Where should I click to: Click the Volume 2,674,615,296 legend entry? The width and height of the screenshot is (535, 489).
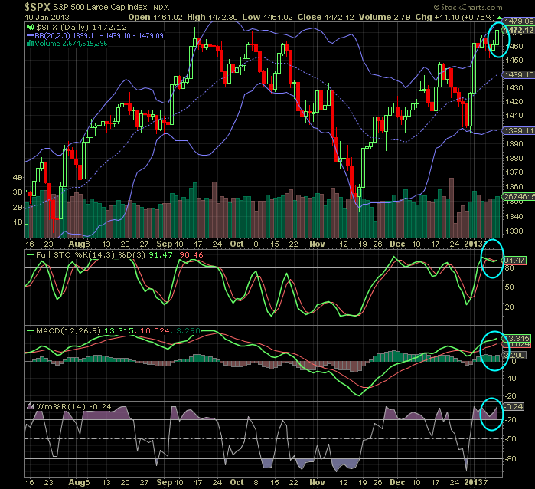pyautogui.click(x=71, y=44)
